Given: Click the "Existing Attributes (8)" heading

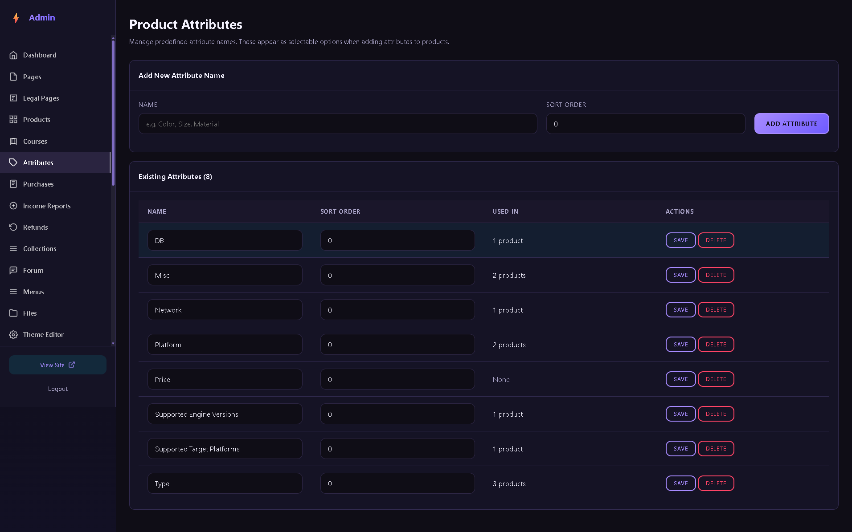Looking at the screenshot, I should [x=175, y=177].
